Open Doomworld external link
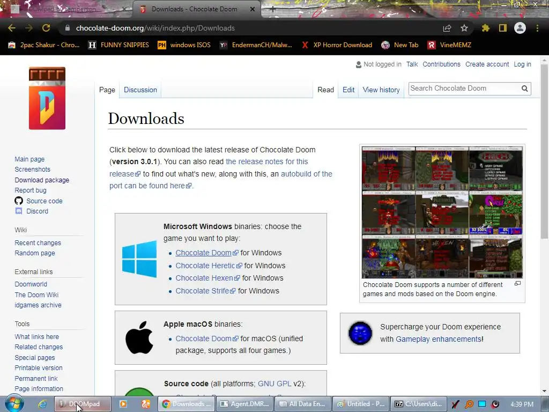549x412 pixels. pos(31,284)
